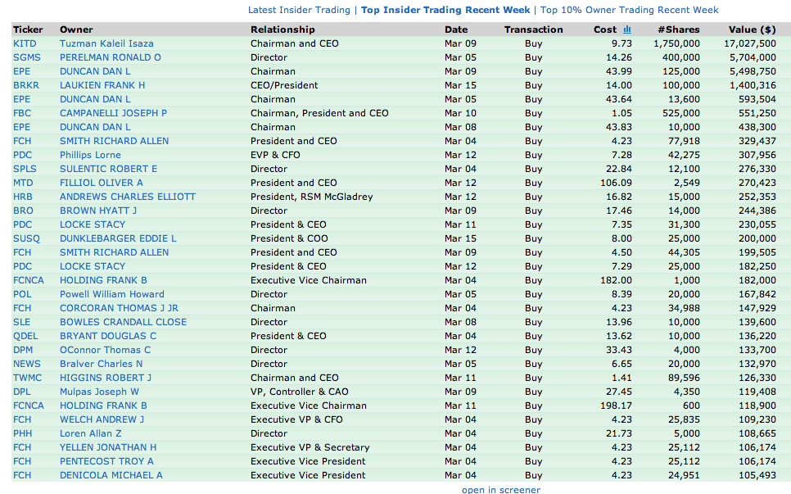Open the NEWS ticker link
Screen dimensions: 791x494
26,364
